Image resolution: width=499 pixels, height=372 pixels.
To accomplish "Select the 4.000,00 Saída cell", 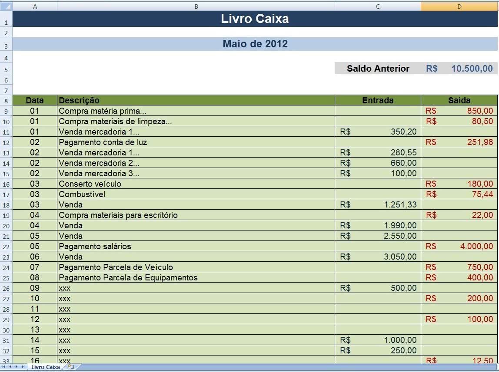I will pos(459,246).
